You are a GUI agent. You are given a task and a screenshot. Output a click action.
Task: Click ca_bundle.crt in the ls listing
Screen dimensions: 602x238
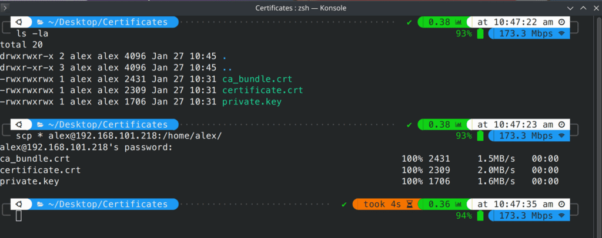click(x=257, y=79)
